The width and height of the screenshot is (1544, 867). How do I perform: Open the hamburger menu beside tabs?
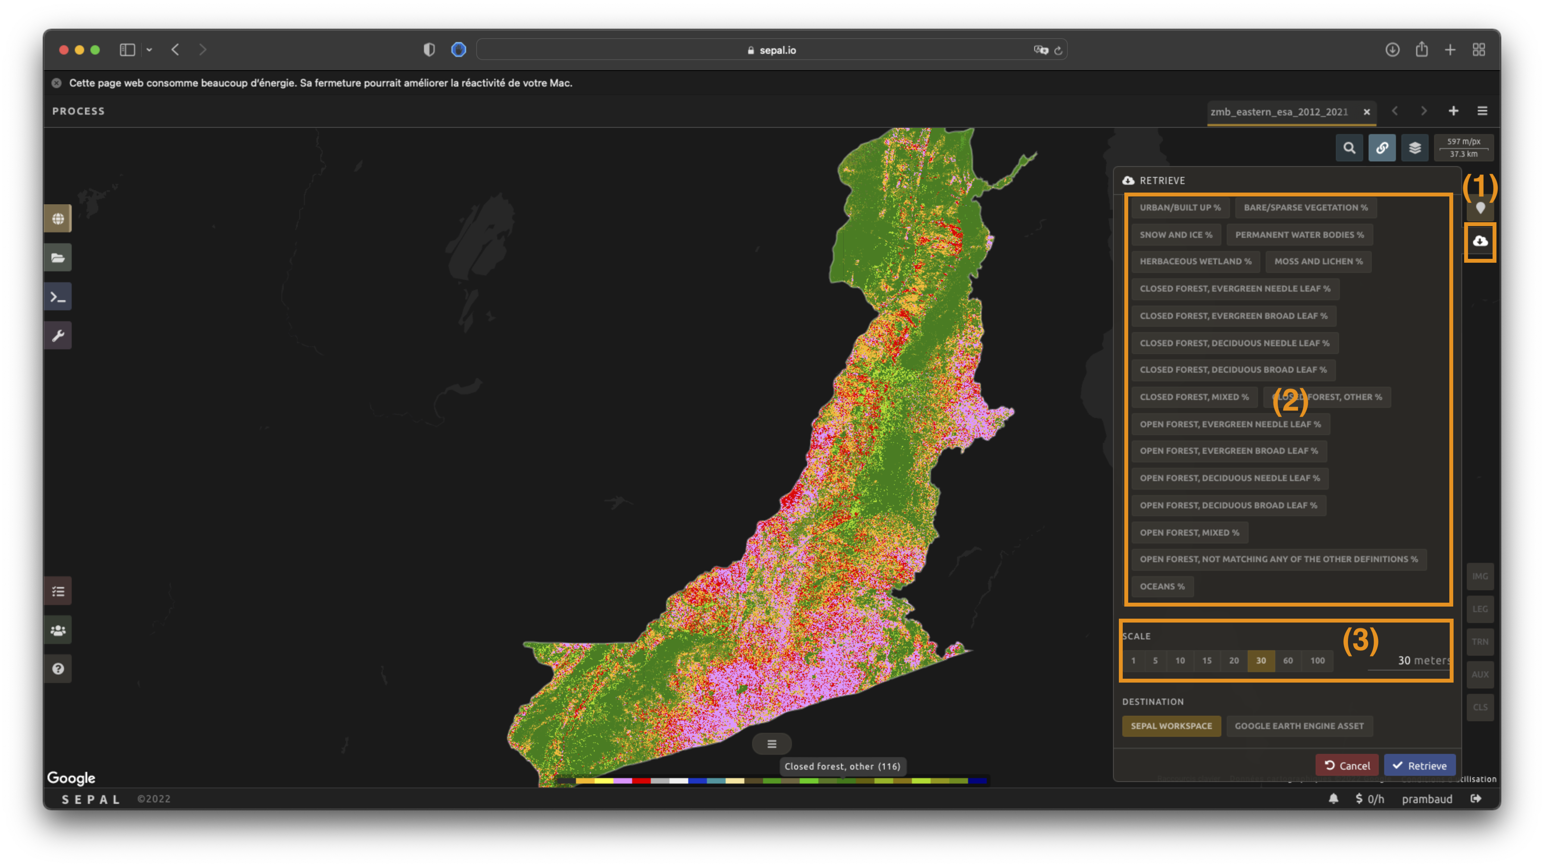pos(1482,111)
